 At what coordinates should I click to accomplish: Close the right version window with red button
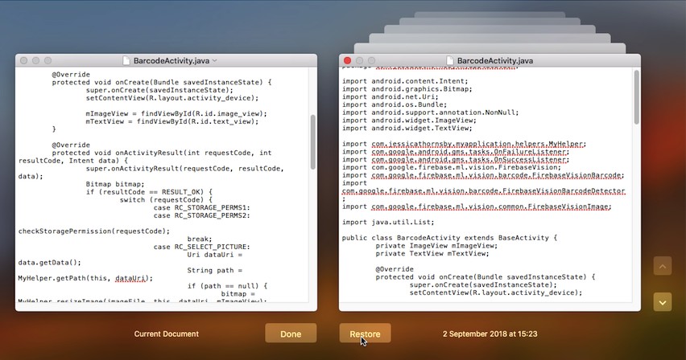pyautogui.click(x=348, y=61)
